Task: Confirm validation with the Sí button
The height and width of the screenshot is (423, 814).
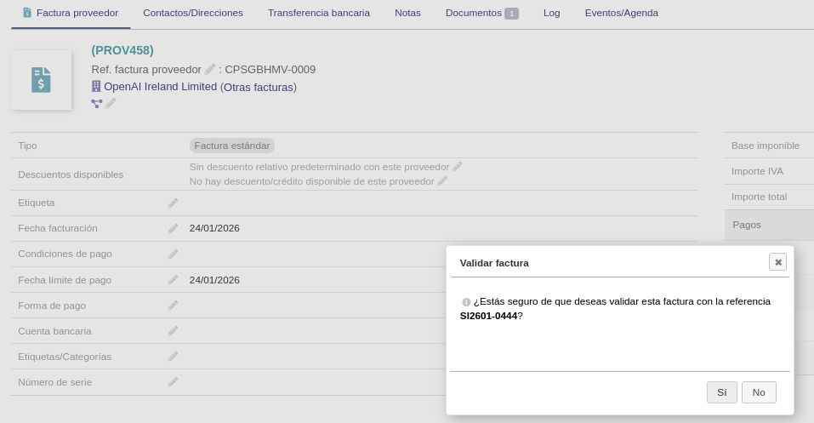Action: 721,392
